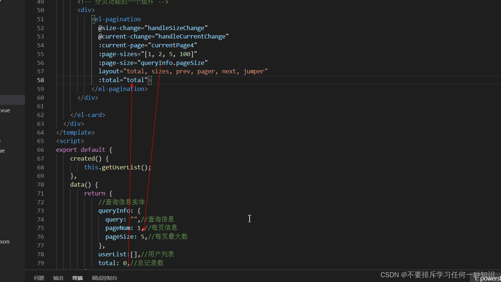Click line number 61 in the gutter
The width and height of the screenshot is (501, 282).
(x=40, y=106)
